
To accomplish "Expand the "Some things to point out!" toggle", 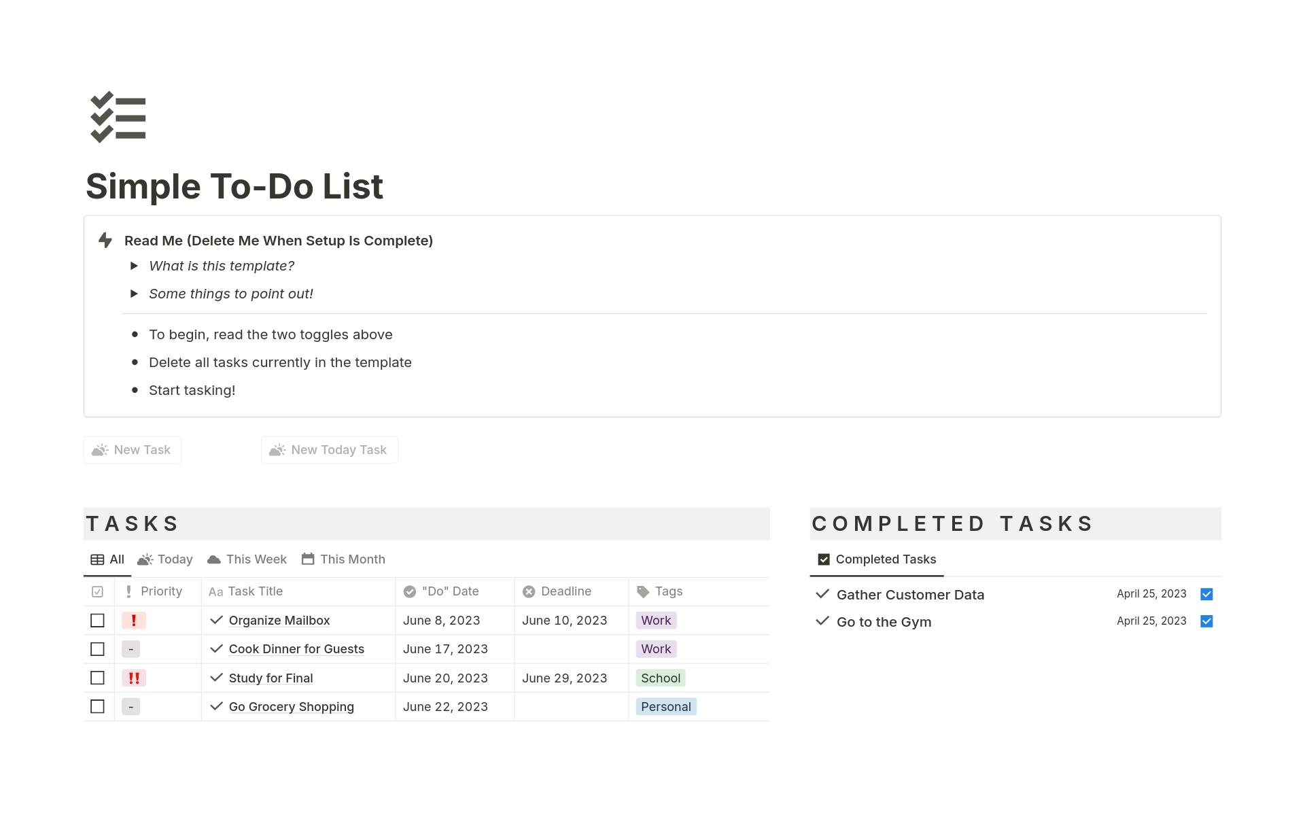I will pos(135,294).
